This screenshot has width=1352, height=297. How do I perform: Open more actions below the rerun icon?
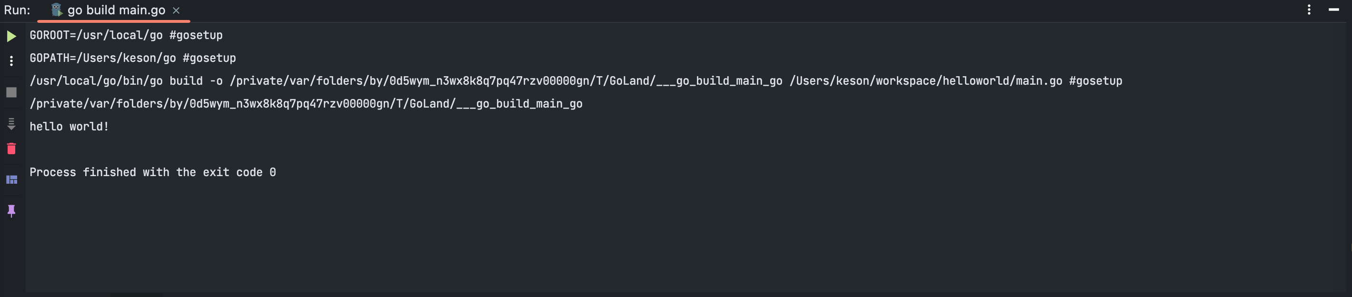pos(11,61)
